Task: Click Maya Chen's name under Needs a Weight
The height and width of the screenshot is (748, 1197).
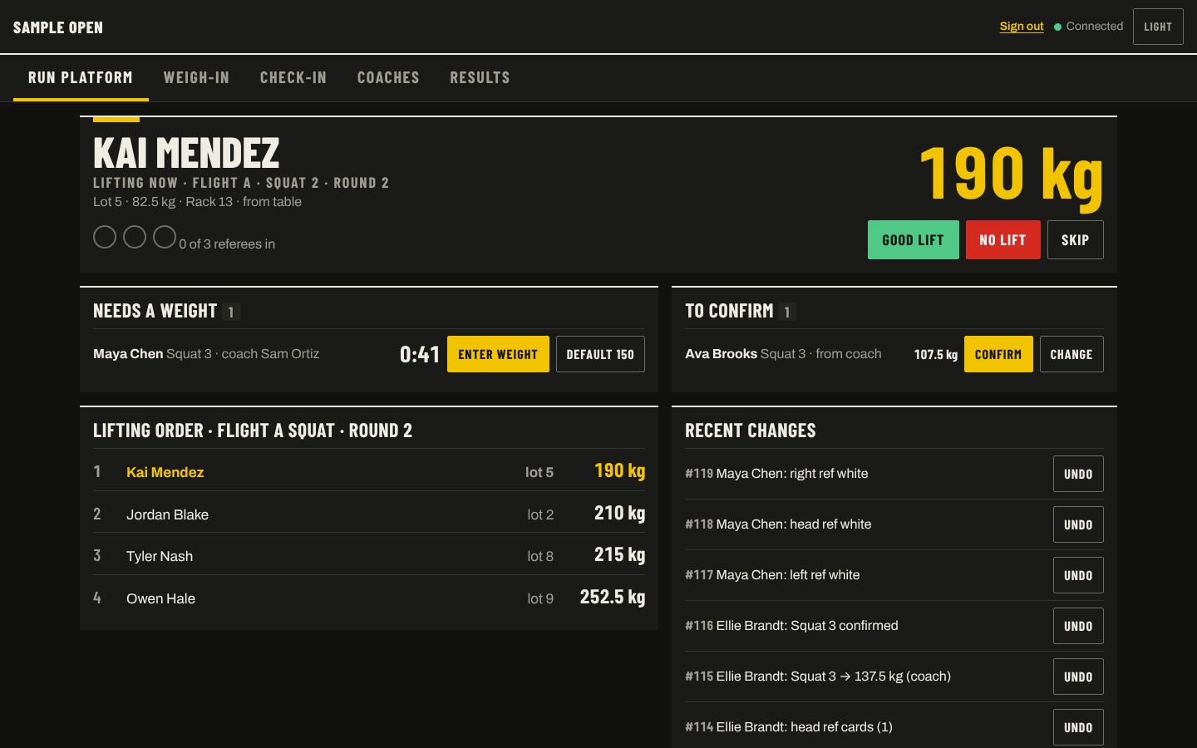Action: [x=128, y=354]
